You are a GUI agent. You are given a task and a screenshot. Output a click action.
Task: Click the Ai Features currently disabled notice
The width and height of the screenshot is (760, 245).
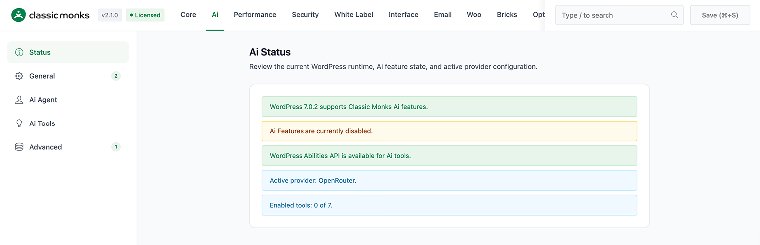coord(449,131)
